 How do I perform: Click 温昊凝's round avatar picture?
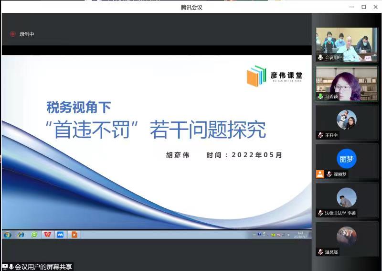pos(346,236)
